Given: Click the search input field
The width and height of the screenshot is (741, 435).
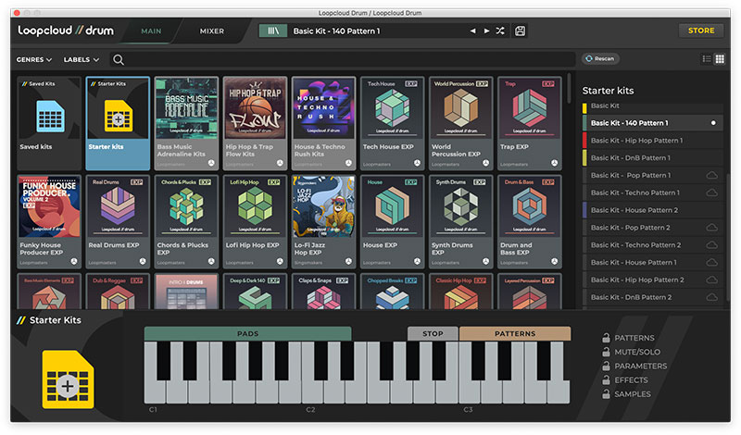Looking at the screenshot, I should tap(343, 59).
